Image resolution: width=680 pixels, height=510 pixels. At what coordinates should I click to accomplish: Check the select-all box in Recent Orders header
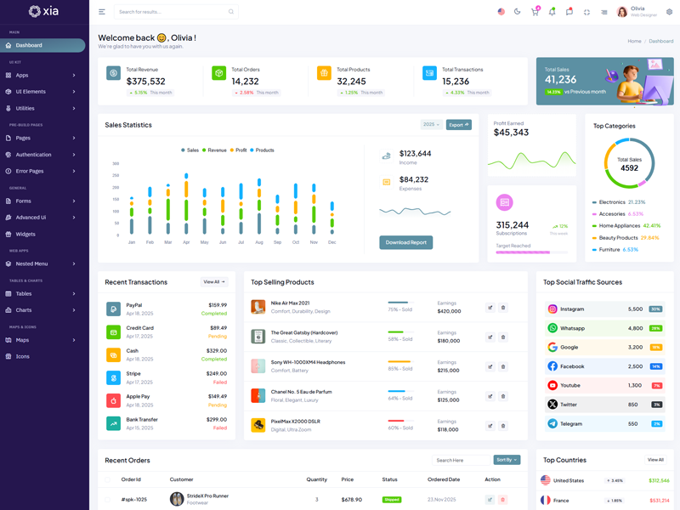(108, 479)
